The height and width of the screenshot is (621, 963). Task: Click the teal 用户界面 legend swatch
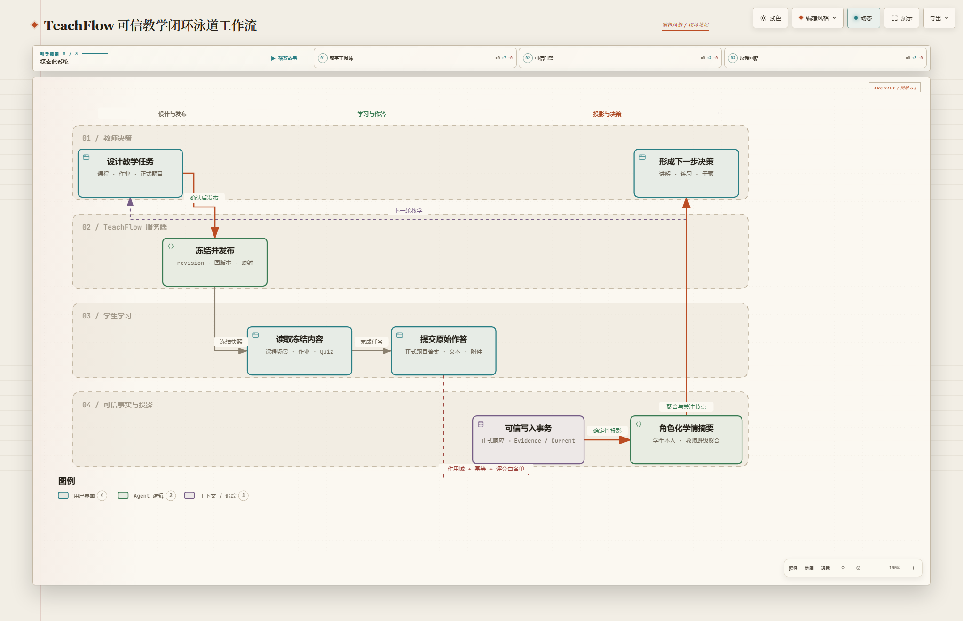click(63, 495)
